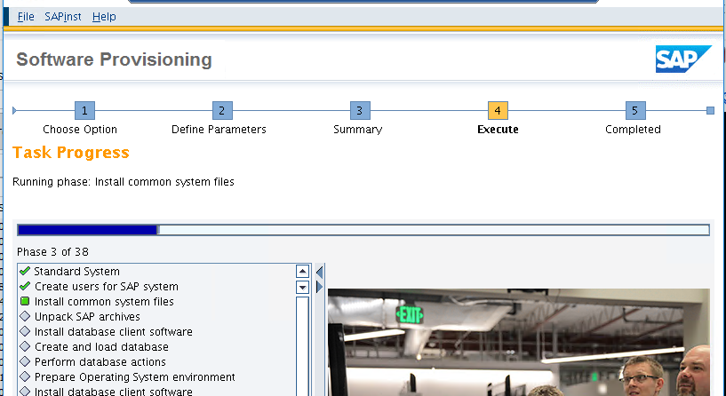This screenshot has width=726, height=396.
Task: Click the installation progress bar
Action: pyautogui.click(x=363, y=229)
